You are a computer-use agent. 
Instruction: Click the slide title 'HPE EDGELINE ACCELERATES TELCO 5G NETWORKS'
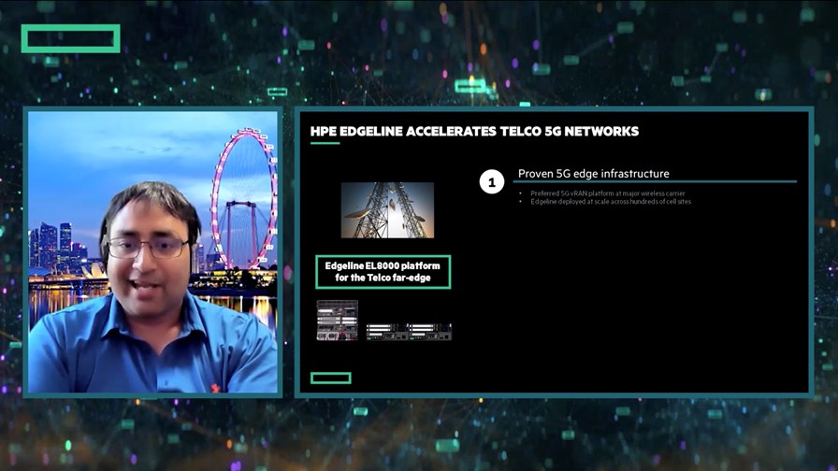point(474,132)
